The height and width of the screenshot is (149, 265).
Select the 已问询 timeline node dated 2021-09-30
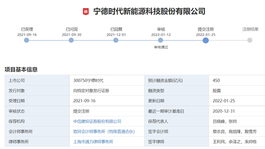click(x=71, y=40)
